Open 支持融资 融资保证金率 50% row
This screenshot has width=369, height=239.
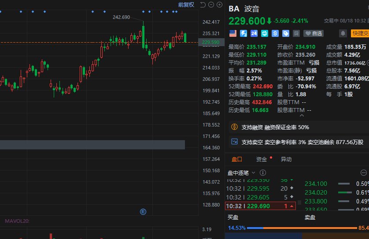tap(299, 127)
